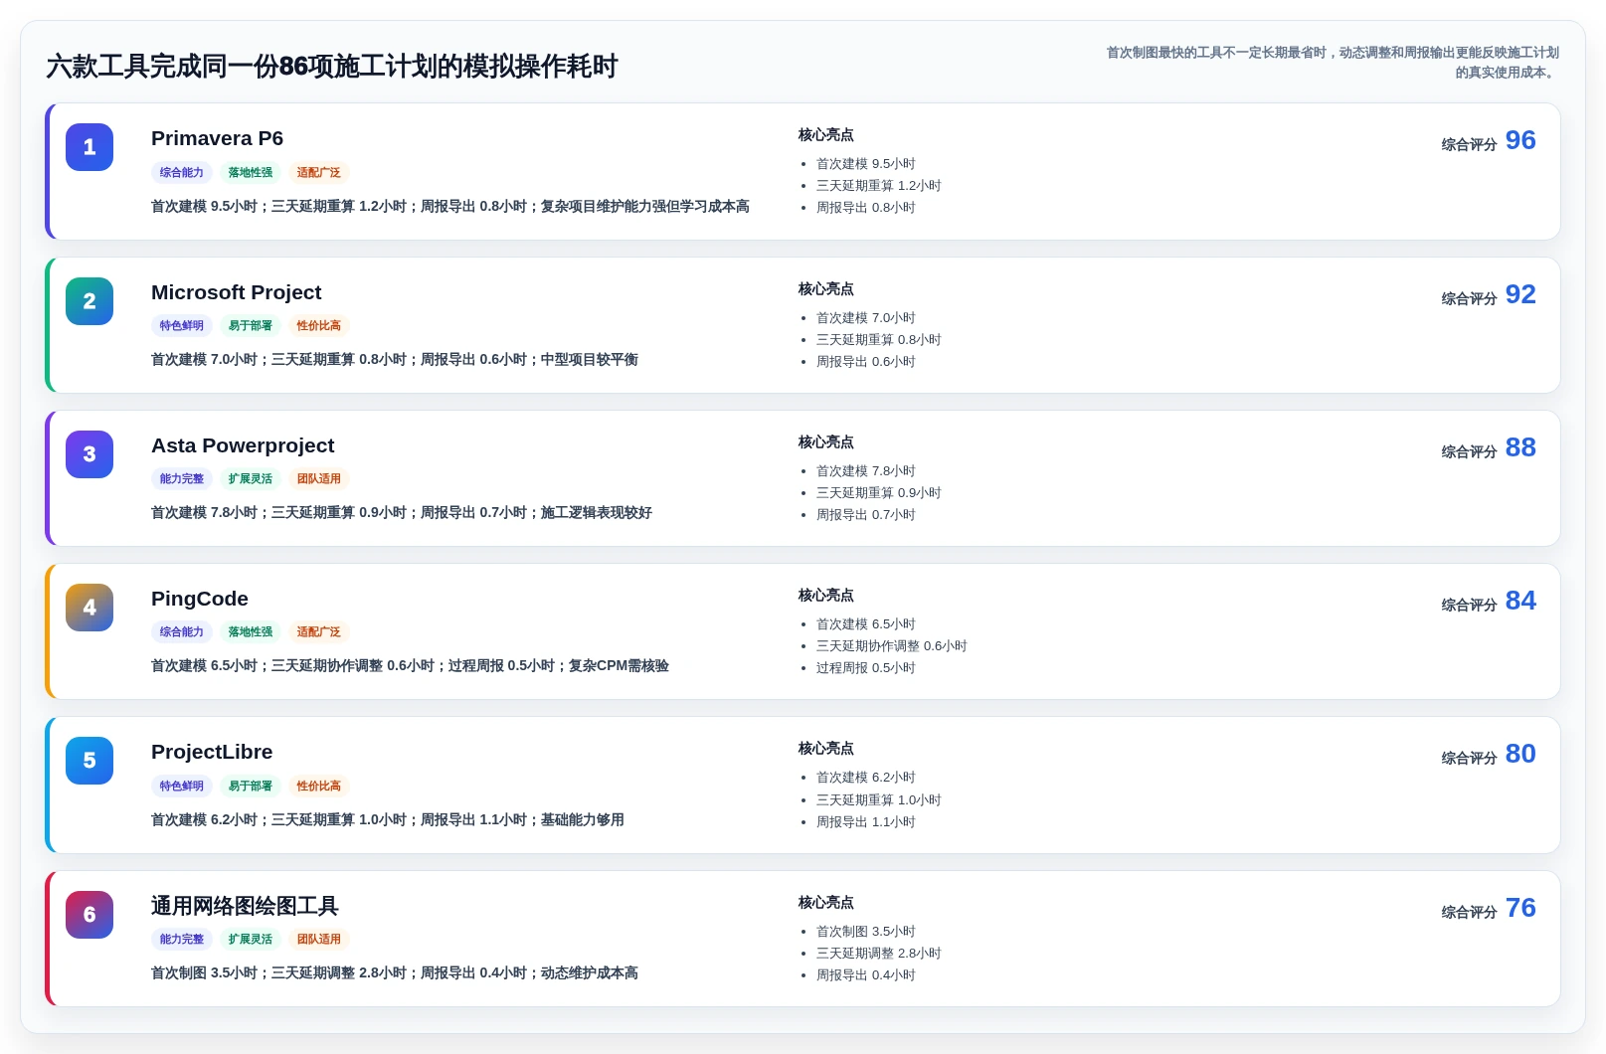Click the PingCode summary ending 复杂CPM需核验
Image resolution: width=1606 pixels, height=1054 pixels.
click(x=410, y=666)
